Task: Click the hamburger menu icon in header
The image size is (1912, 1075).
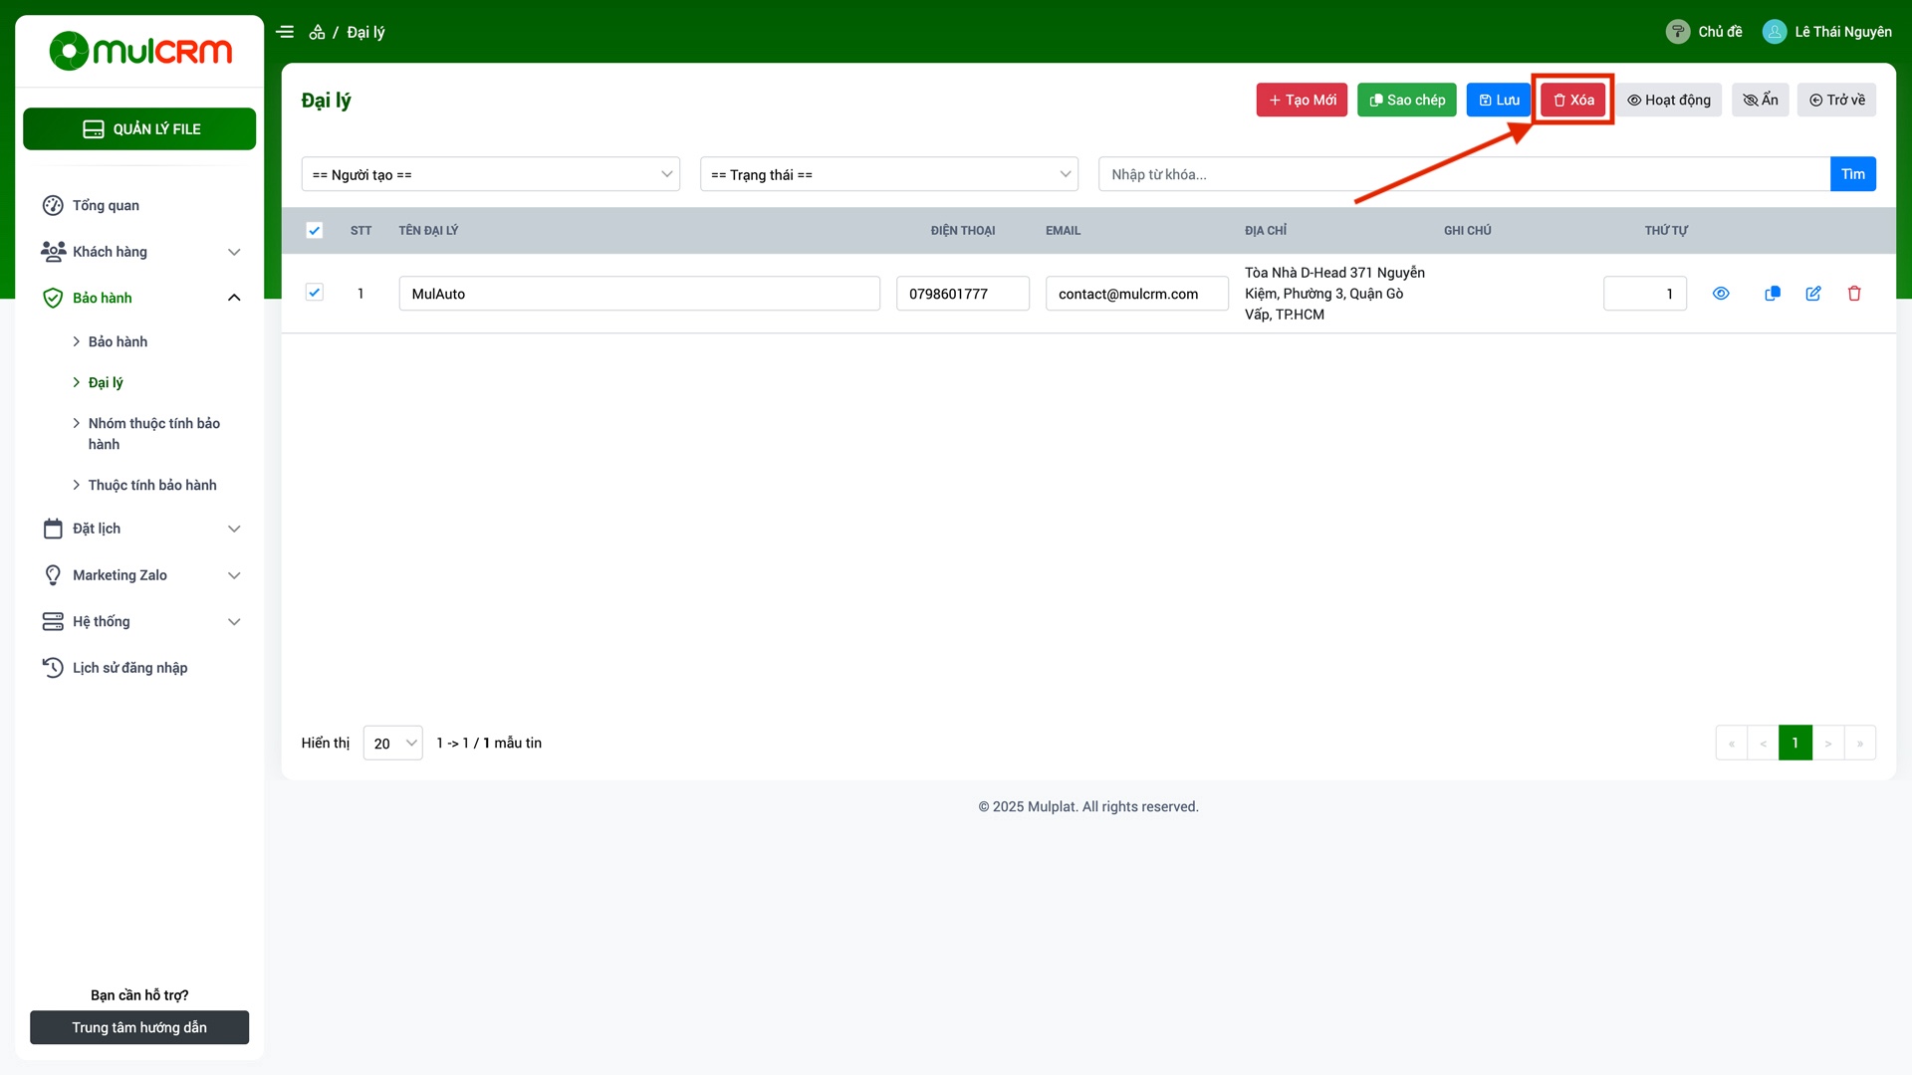Action: [x=285, y=32]
